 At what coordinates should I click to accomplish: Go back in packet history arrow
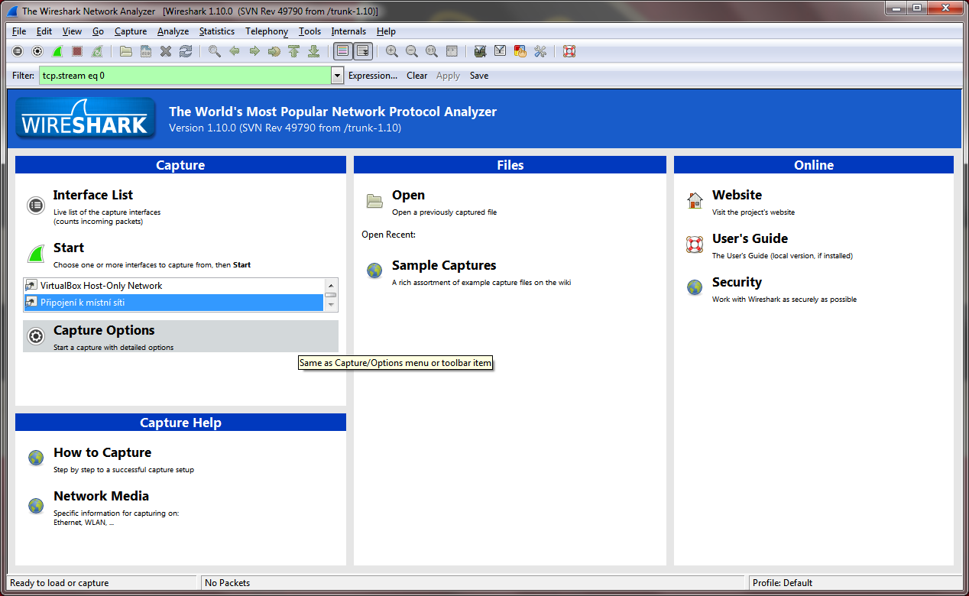235,51
